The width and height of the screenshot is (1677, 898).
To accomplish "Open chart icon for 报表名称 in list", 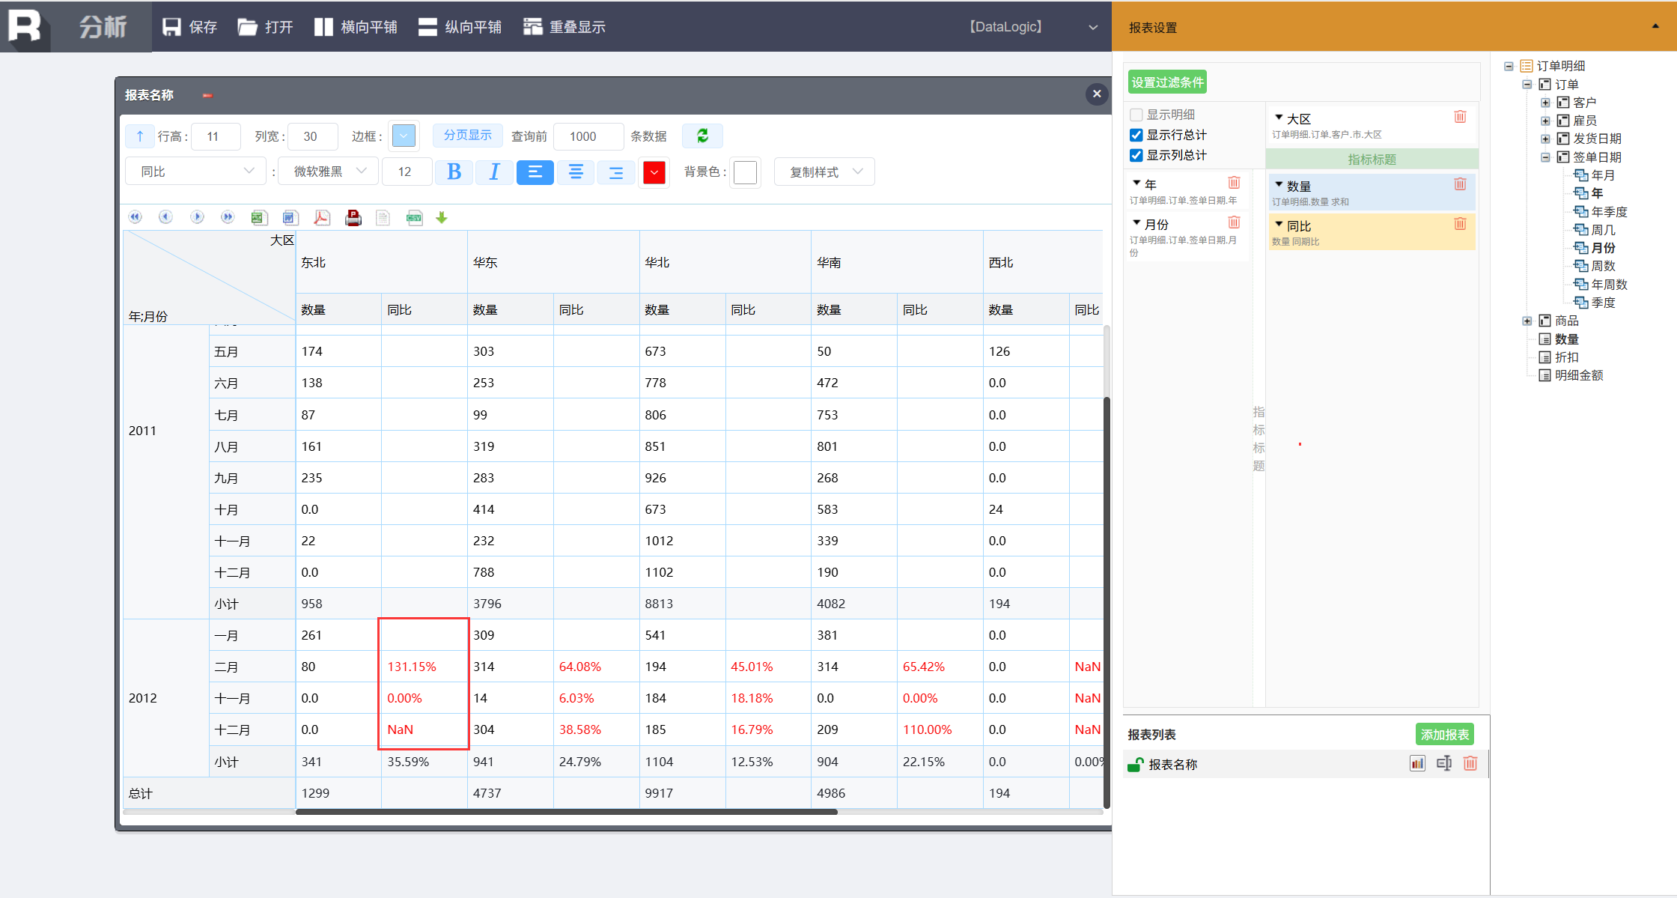I will click(x=1417, y=764).
